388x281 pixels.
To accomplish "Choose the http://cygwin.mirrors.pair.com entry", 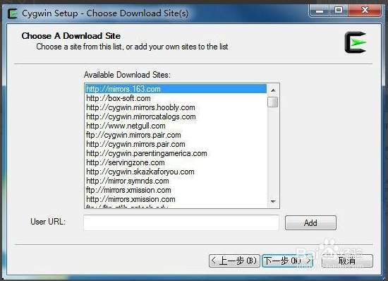I will click(x=176, y=144).
